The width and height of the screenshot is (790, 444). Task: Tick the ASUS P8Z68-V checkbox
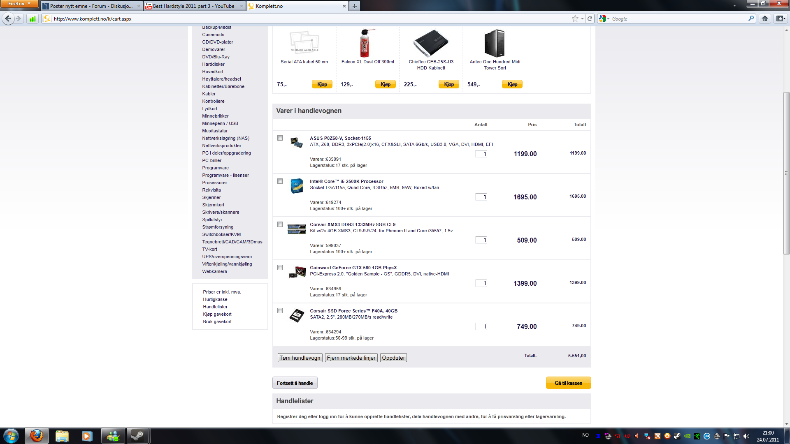pos(280,138)
